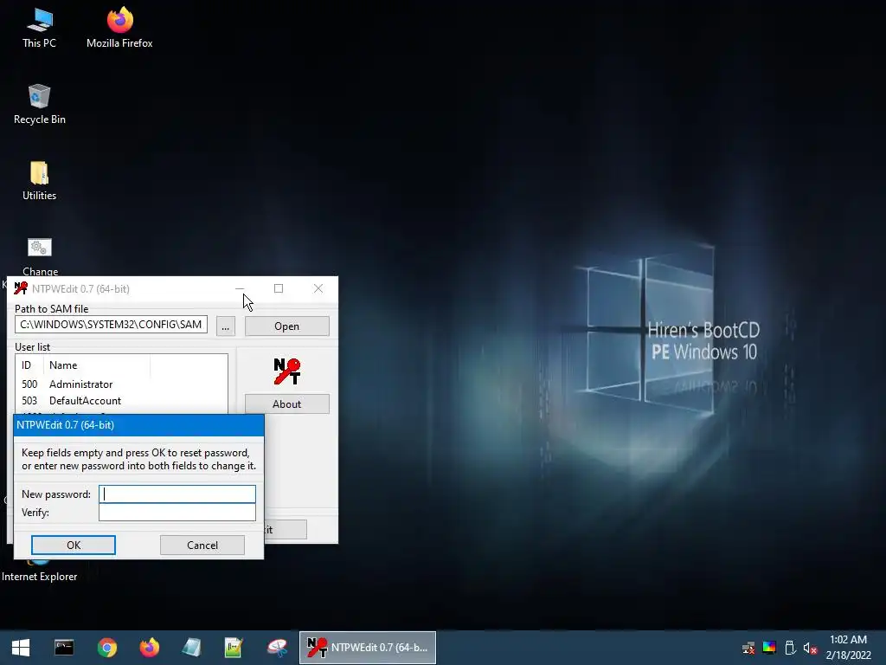The width and height of the screenshot is (886, 665).
Task: Click the network tray icon
Action: 748,648
